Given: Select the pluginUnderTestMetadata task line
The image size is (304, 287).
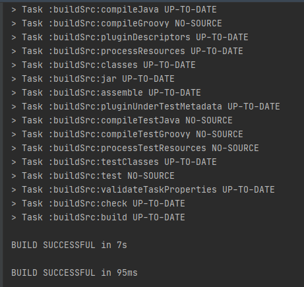Looking at the screenshot, I should [146, 107].
